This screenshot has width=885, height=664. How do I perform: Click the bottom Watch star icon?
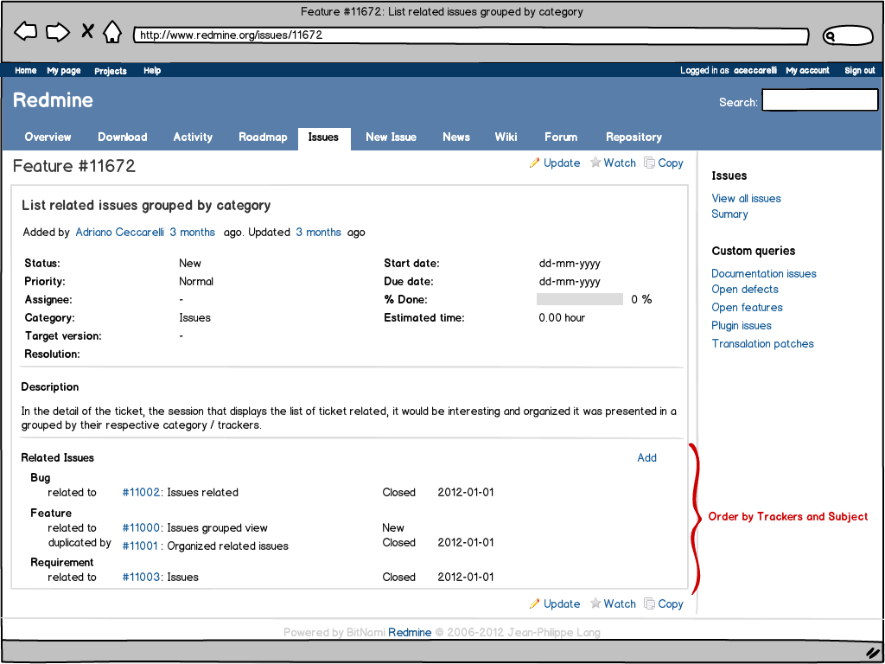tap(595, 603)
